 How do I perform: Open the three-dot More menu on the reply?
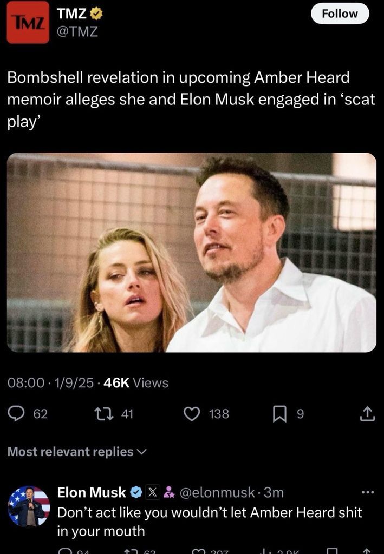click(x=367, y=492)
